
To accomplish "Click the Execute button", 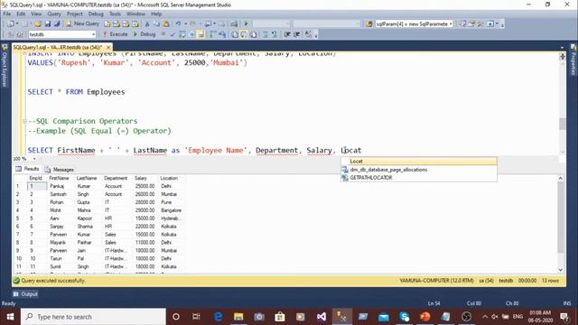I will (115, 34).
